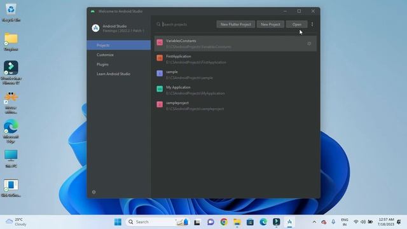Click the VariablesConstants row gear icon
This screenshot has height=229, width=407.
(309, 44)
